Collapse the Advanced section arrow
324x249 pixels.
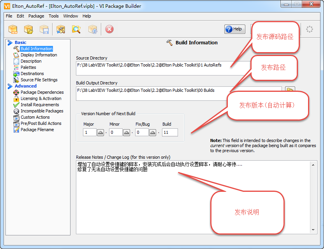[x=10, y=86]
